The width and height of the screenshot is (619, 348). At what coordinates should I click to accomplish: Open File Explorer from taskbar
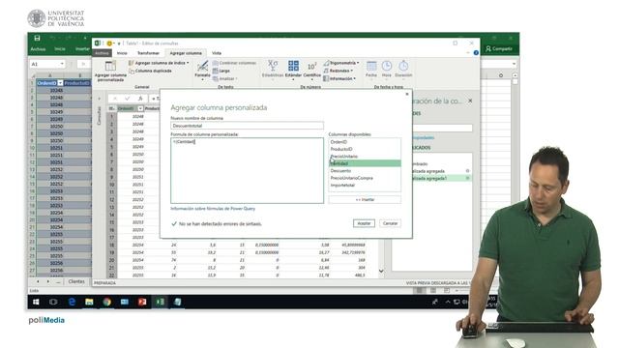pos(89,302)
